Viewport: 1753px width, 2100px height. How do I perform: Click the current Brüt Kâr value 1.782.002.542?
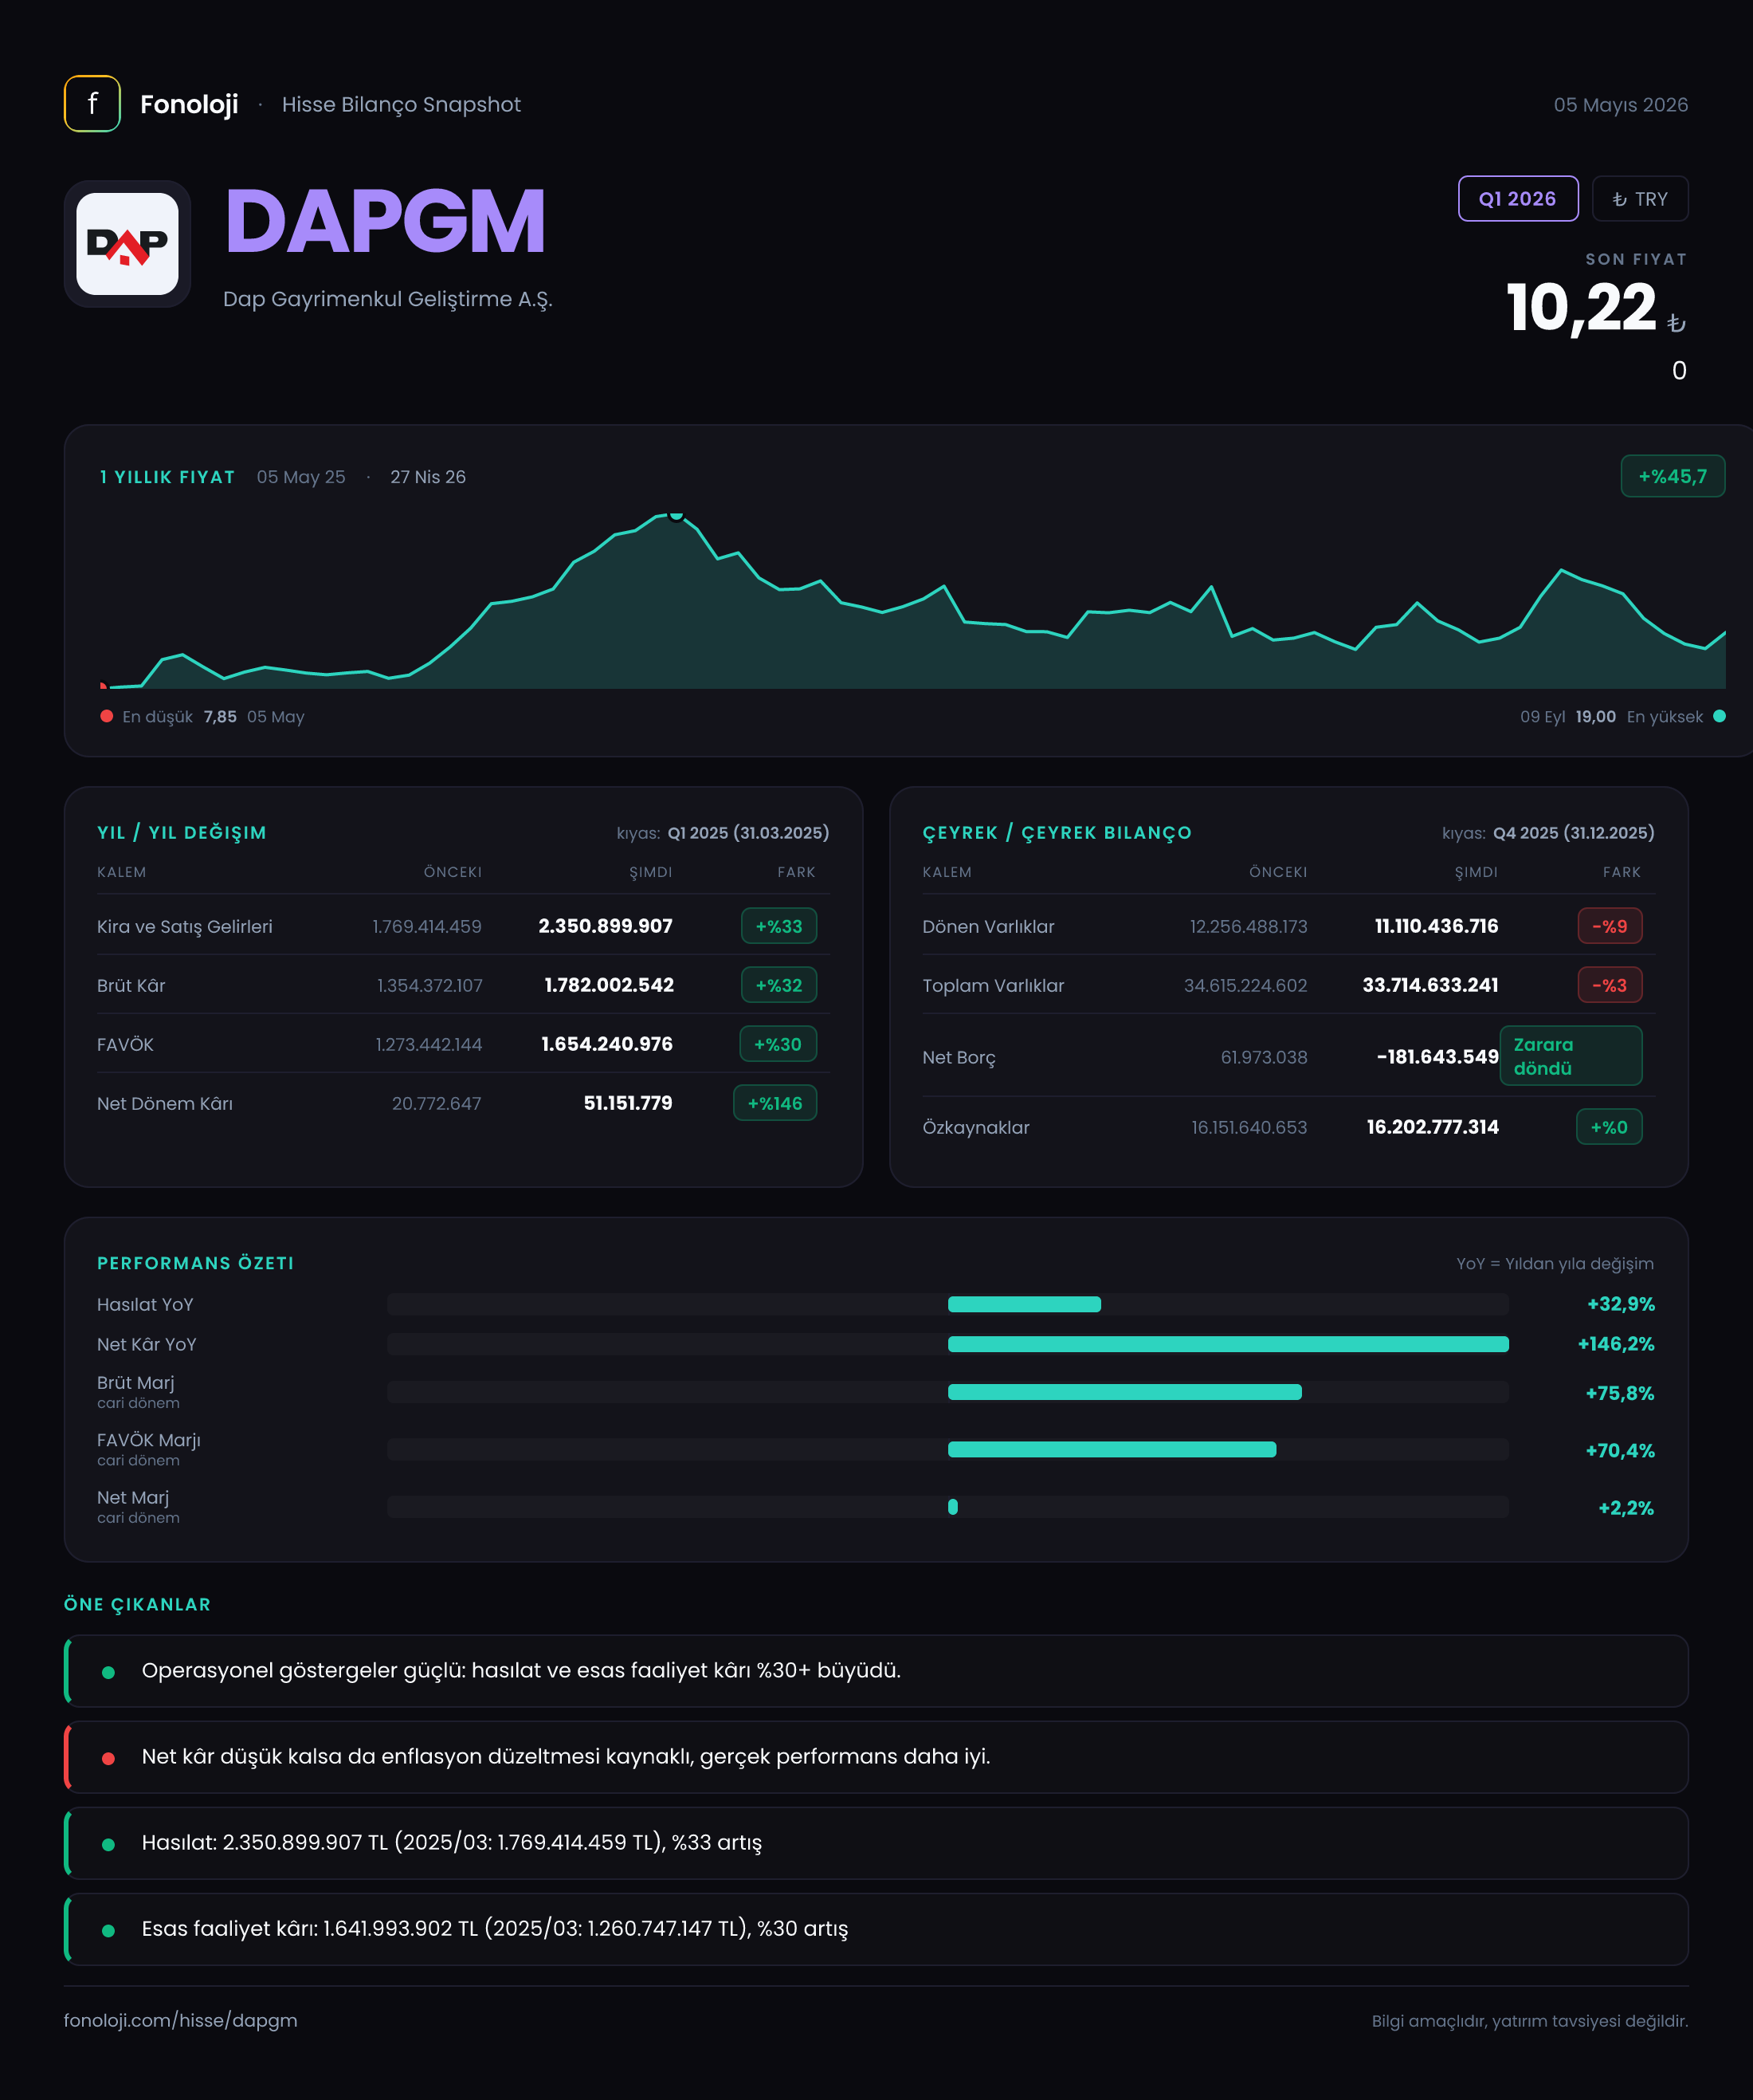click(x=609, y=985)
